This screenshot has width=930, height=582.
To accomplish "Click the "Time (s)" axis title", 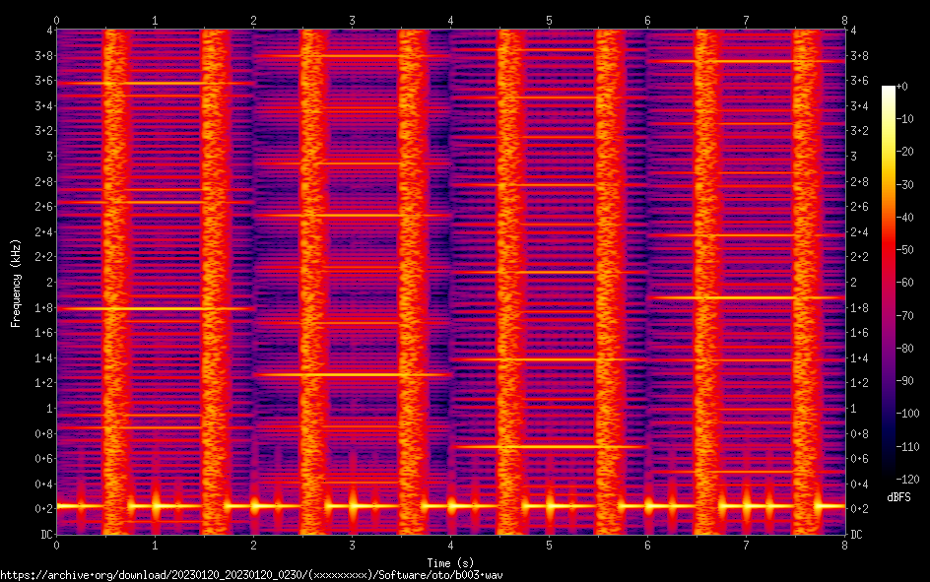I will tap(450, 561).
